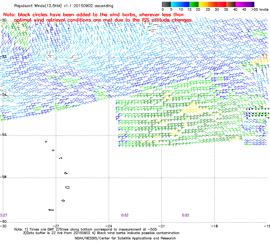The width and height of the screenshot is (270, 244).
Task: Click the 'NOAA/NESDIS/Center for Satellite Applications and Research' credit
Action: [x=125, y=238]
